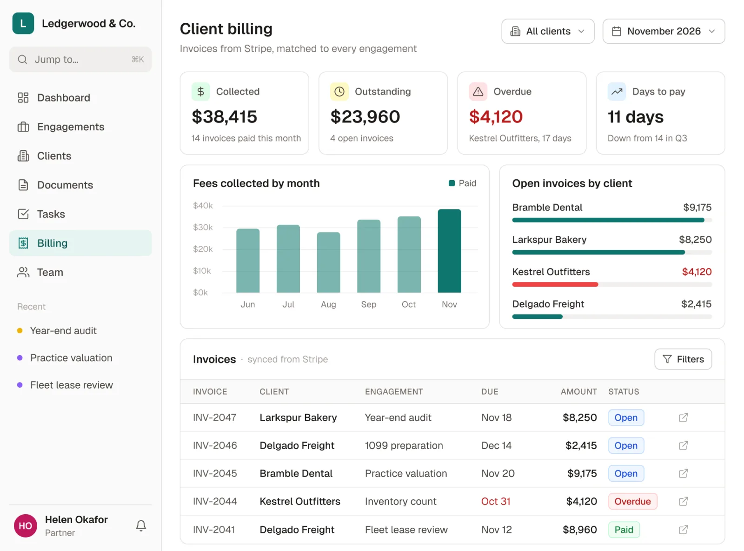744x551 pixels.
Task: Click the Tasks checkbox icon
Action: [23, 214]
